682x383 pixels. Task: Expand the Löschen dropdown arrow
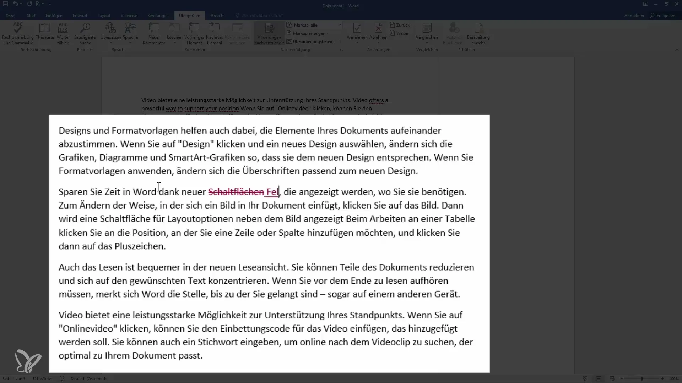[x=174, y=43]
